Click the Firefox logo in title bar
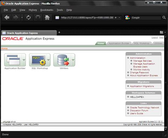 click(x=3, y=3)
